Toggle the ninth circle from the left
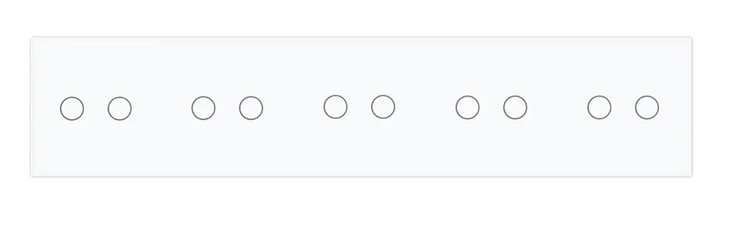 pos(599,107)
